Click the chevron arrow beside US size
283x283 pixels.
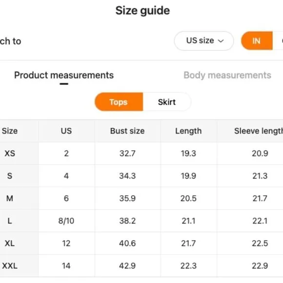tap(221, 41)
